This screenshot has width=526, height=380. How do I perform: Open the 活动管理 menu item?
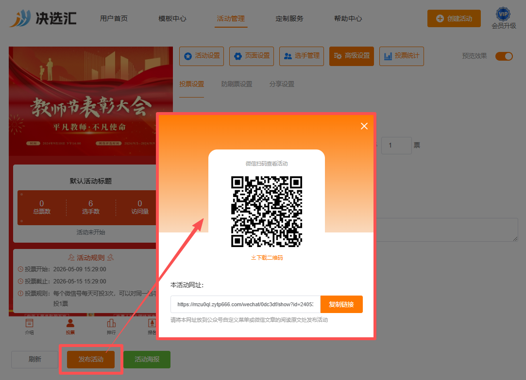point(231,18)
